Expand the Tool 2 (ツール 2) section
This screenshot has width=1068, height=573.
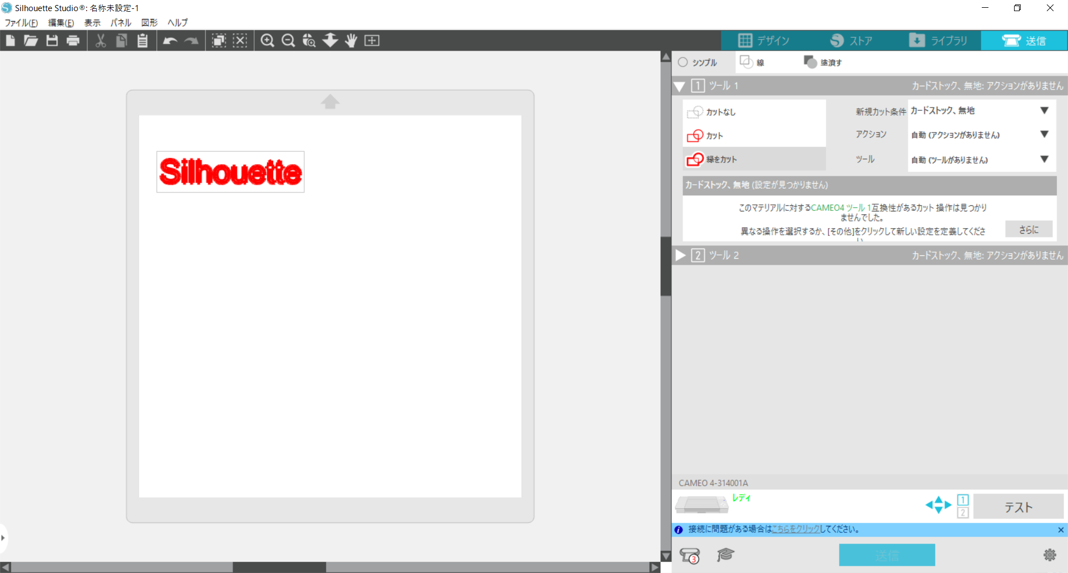pyautogui.click(x=680, y=255)
